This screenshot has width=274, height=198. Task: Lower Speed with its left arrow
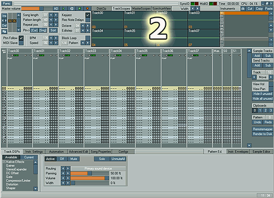[x=51, y=43]
